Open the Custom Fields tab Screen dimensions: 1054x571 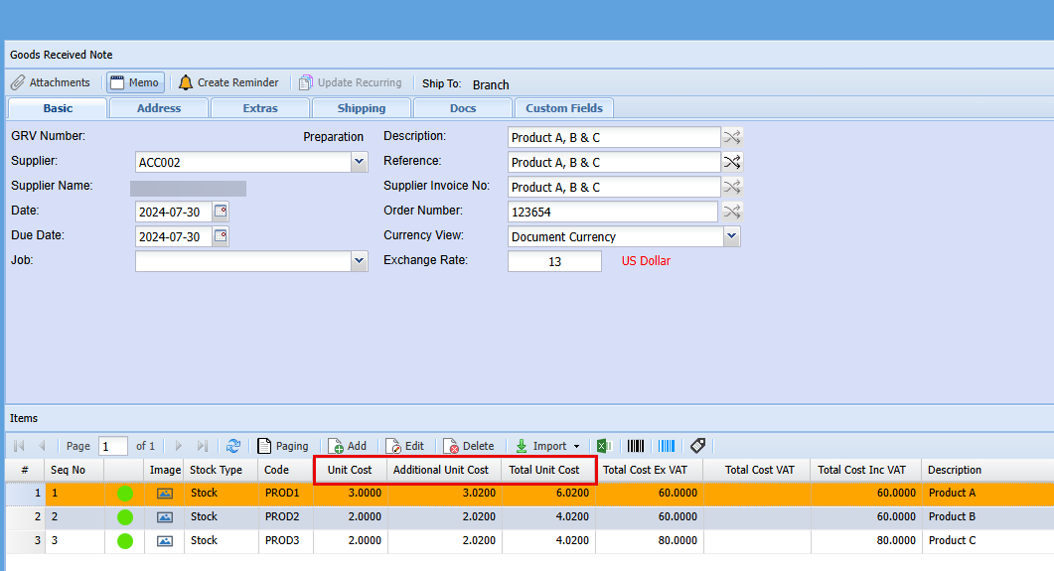564,108
